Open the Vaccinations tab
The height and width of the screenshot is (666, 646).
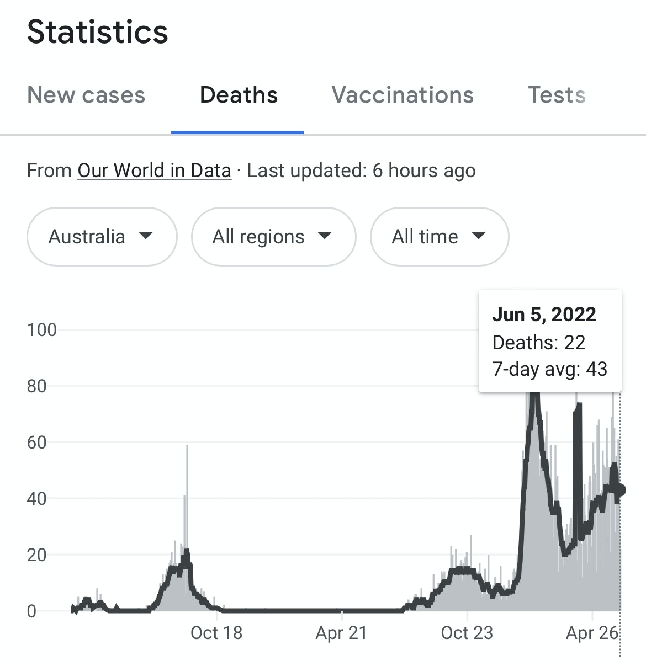[403, 95]
